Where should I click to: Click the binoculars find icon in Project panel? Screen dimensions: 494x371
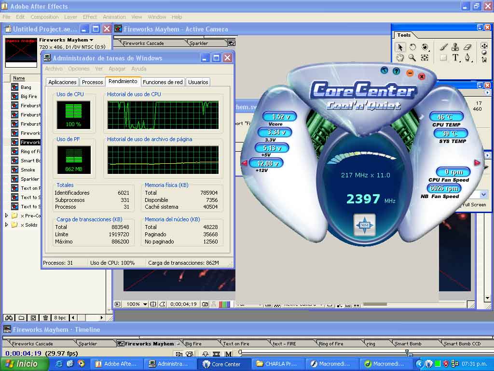click(8, 317)
